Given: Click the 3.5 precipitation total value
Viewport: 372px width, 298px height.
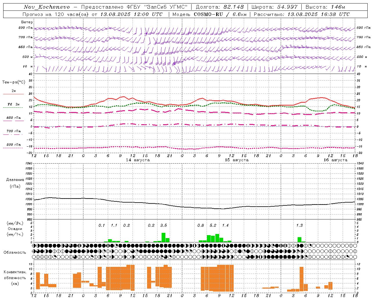Looking at the screenshot, I should click(164, 225).
